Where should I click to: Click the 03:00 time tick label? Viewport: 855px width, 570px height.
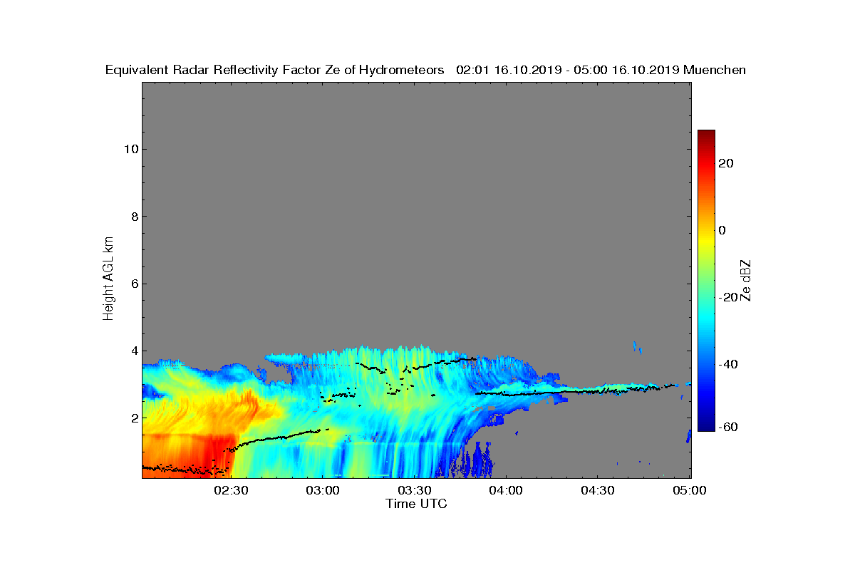click(323, 490)
